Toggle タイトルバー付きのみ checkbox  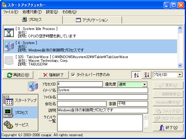(x=73, y=75)
